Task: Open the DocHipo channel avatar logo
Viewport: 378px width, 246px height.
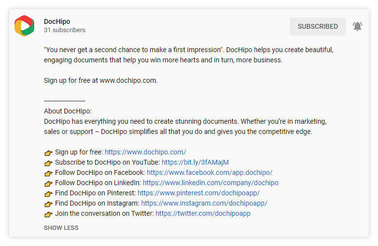Action: click(24, 26)
